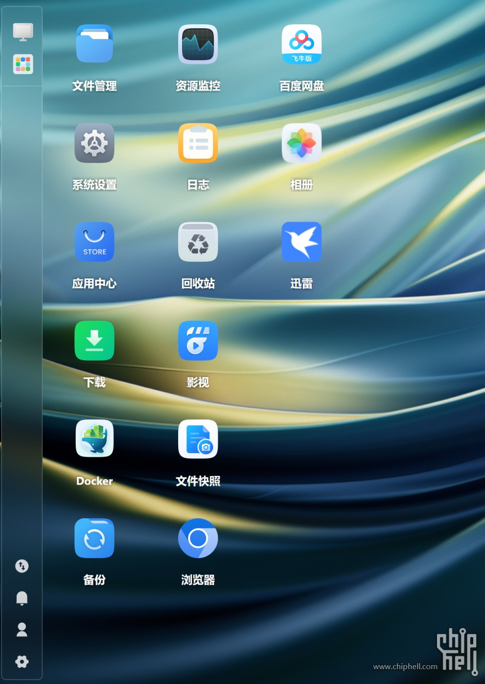
Task: Open the 浏览器 browser app
Action: coord(198,538)
